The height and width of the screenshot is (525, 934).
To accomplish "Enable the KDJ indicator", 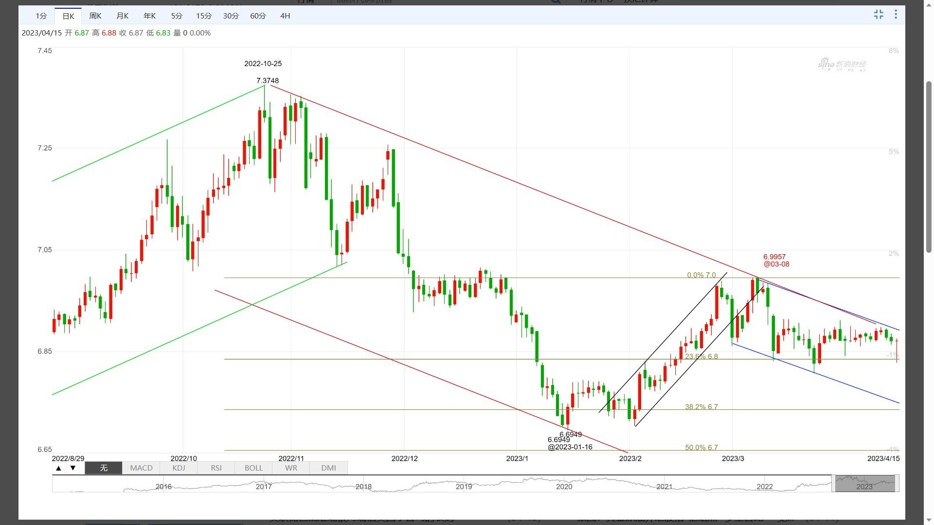I will (179, 468).
